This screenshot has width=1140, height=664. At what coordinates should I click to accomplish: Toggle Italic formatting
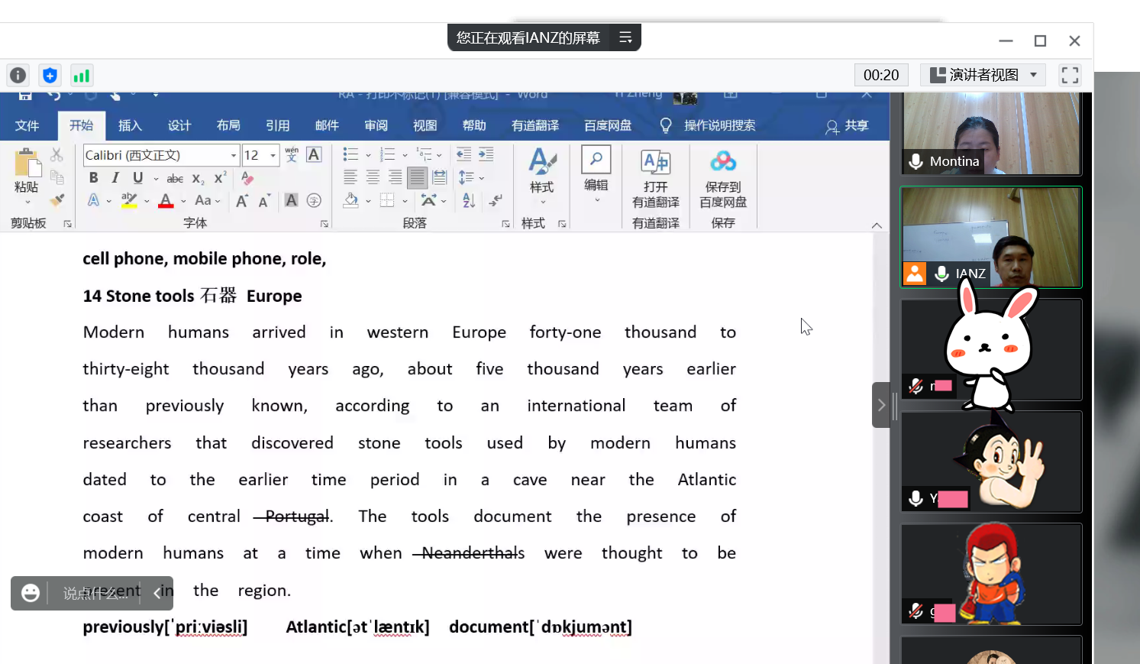coord(115,177)
